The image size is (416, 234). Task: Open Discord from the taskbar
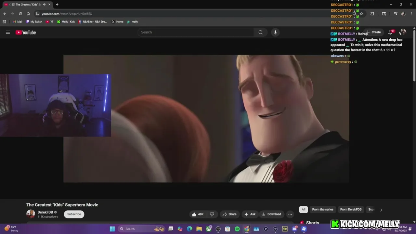[x=294, y=229]
